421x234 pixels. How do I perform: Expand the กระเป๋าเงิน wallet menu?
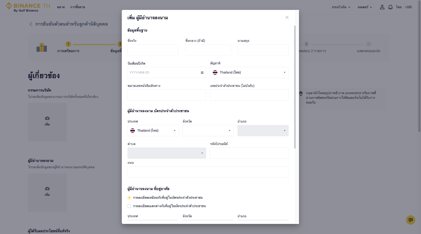pos(341,7)
